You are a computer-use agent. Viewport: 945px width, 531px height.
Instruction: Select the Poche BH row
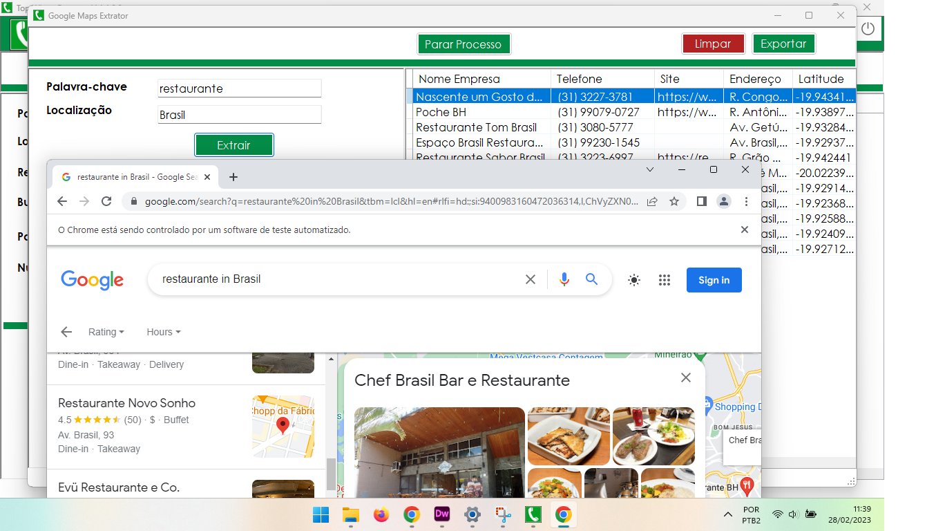click(x=634, y=112)
